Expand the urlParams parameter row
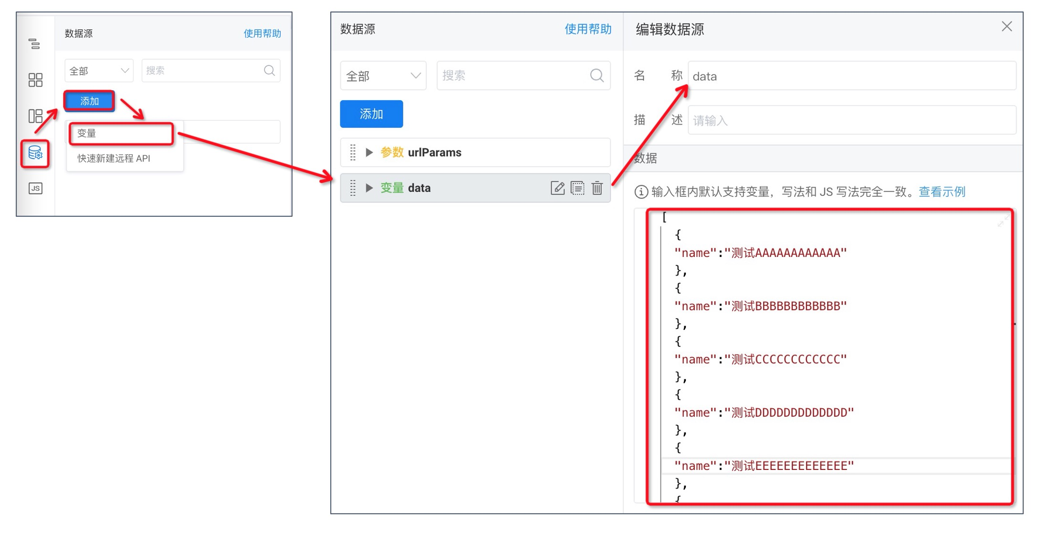This screenshot has width=1049, height=552. point(369,152)
